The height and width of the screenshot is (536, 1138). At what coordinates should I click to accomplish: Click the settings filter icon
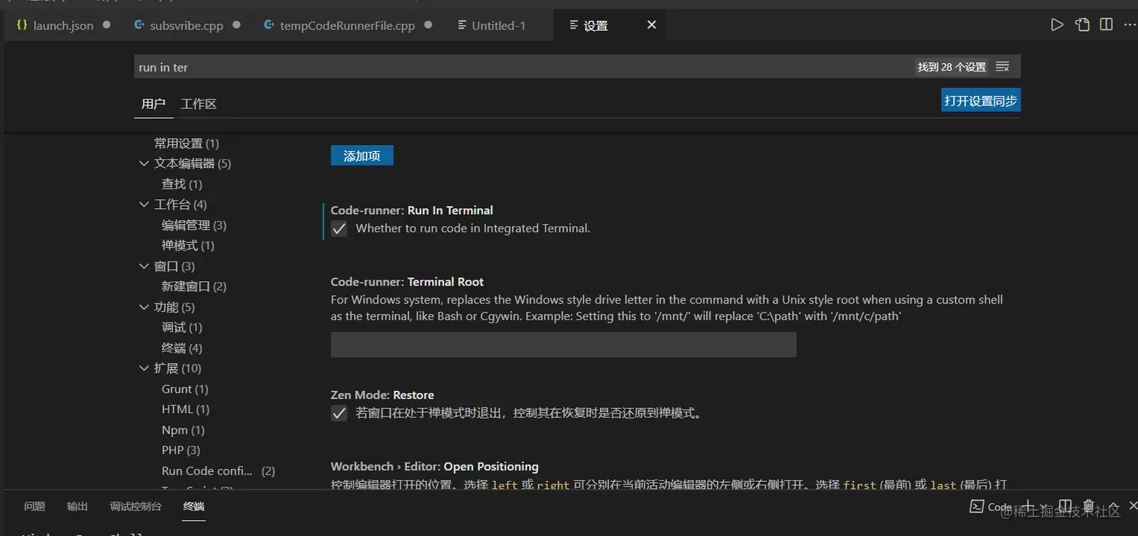pyautogui.click(x=1002, y=66)
